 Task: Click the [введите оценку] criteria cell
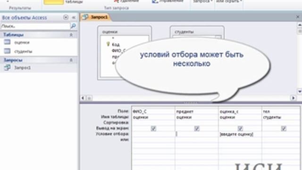pos(240,134)
